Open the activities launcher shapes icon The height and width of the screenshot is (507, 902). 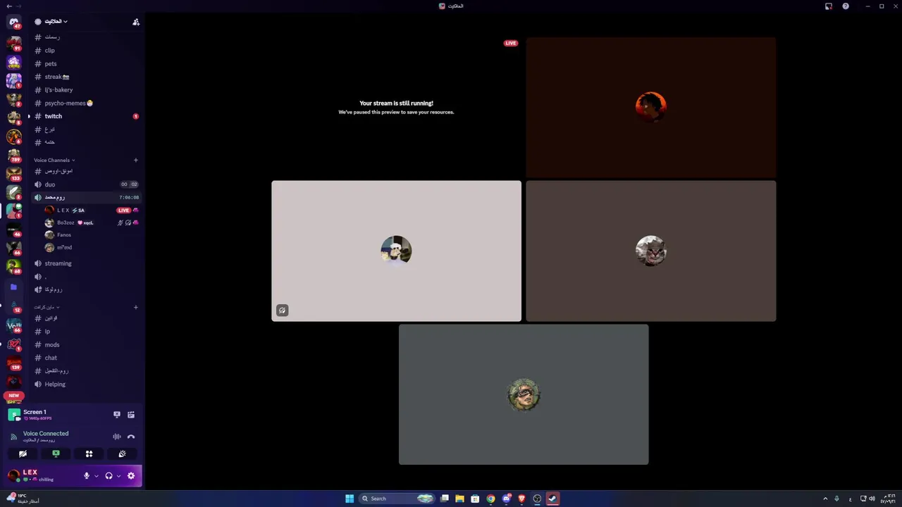pyautogui.click(x=89, y=454)
